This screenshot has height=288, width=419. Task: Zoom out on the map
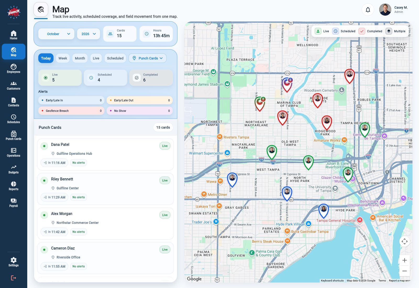pos(405,271)
